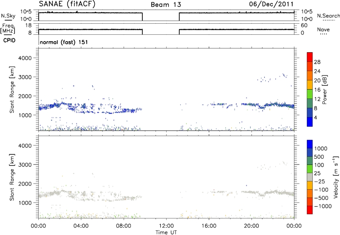
Task: Pick the red top segment of Power colorbar
Action: click(310, 57)
